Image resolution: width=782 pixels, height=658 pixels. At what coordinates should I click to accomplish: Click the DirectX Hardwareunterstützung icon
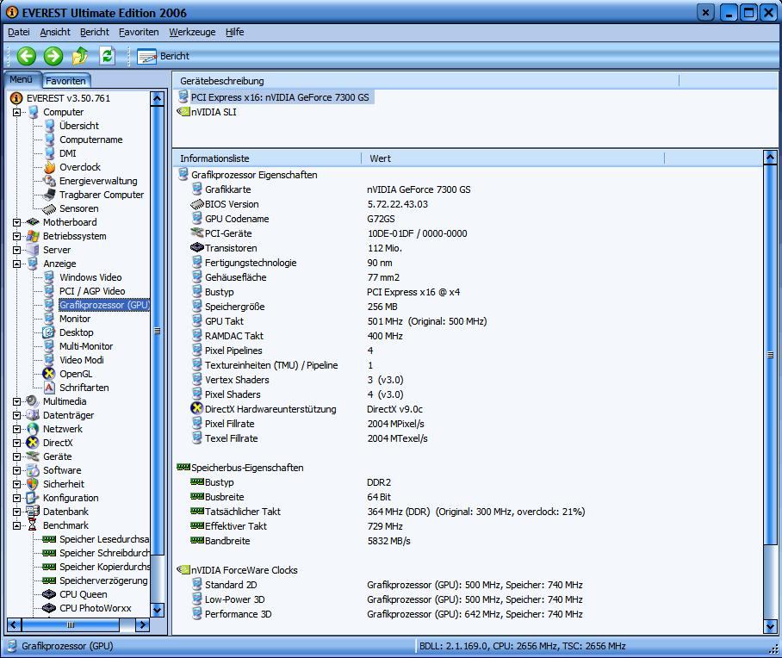pos(196,408)
